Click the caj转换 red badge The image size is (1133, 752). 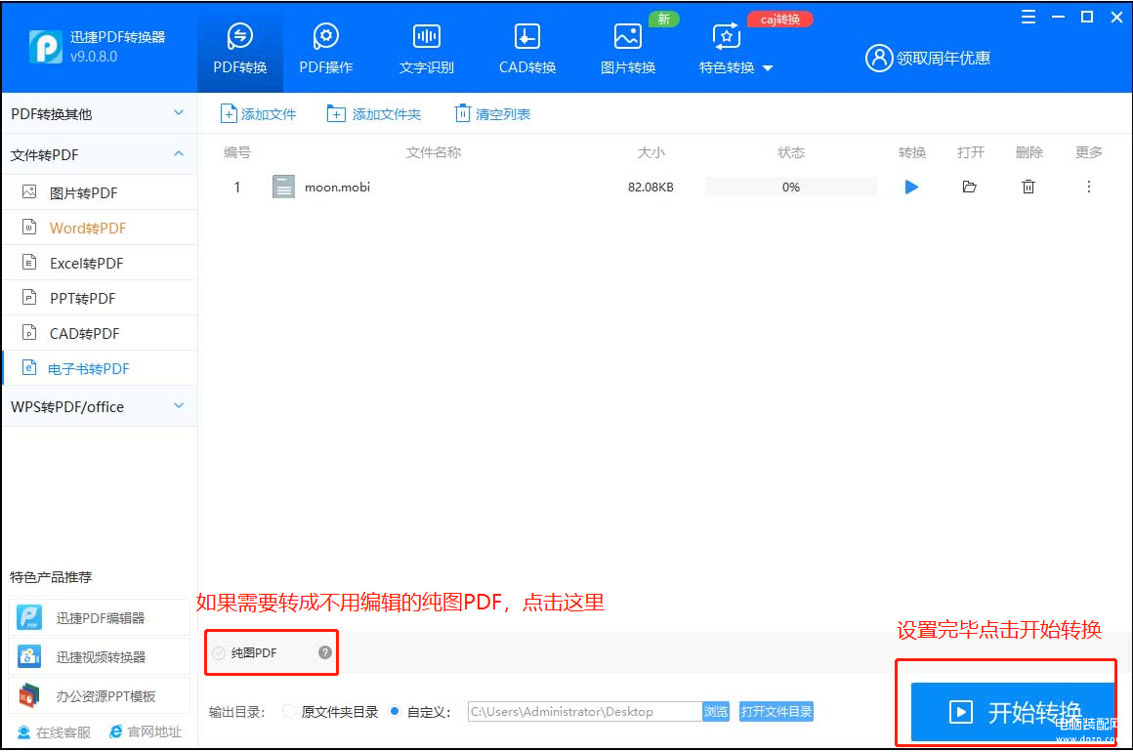(779, 20)
